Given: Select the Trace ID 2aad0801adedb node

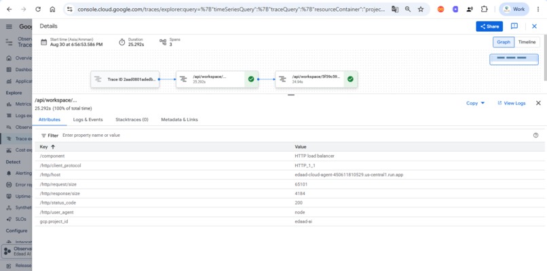Looking at the screenshot, I should point(125,79).
